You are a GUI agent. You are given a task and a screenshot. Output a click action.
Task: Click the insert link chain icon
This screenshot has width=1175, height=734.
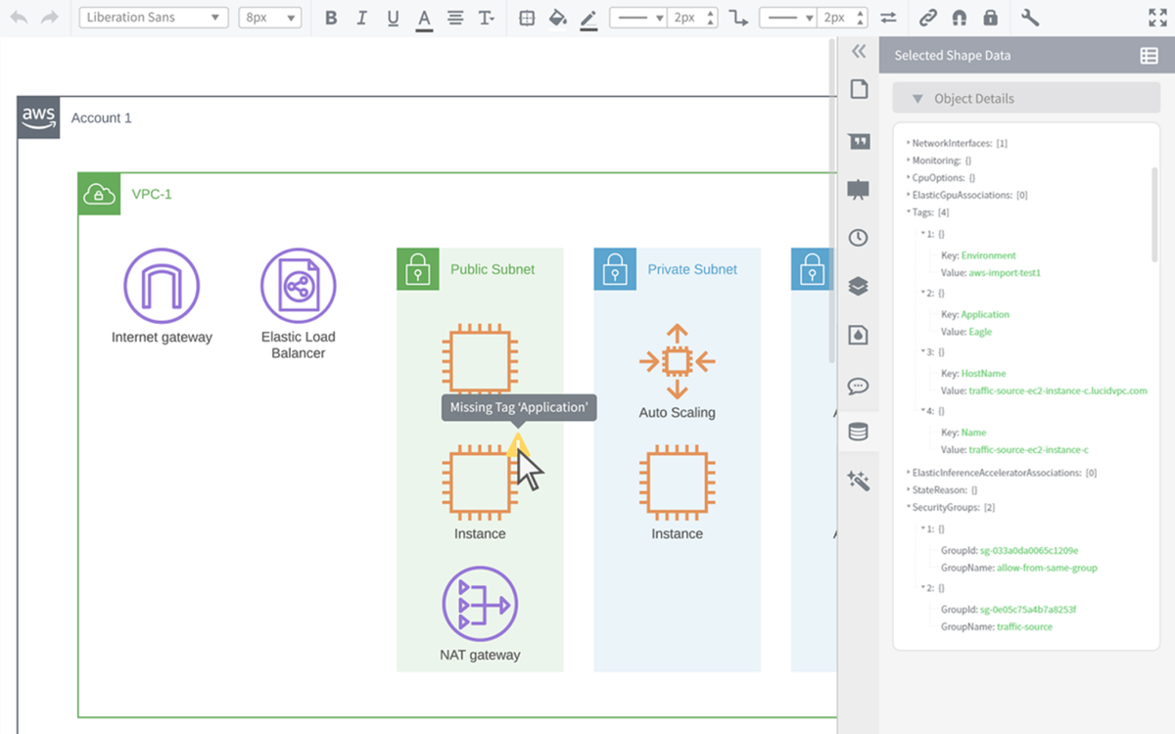(x=927, y=18)
